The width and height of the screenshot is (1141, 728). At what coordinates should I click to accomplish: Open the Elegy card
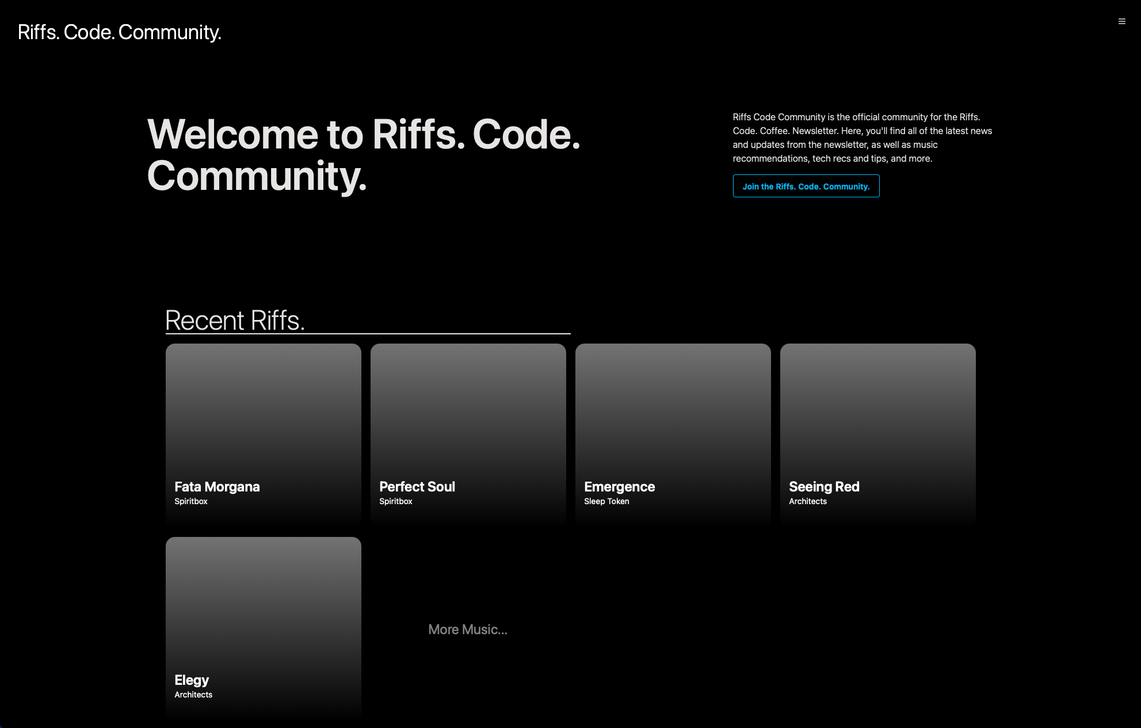pyautogui.click(x=264, y=628)
